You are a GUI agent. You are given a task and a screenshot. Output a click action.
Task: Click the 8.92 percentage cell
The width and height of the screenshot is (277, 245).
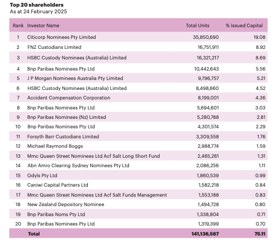260,47
